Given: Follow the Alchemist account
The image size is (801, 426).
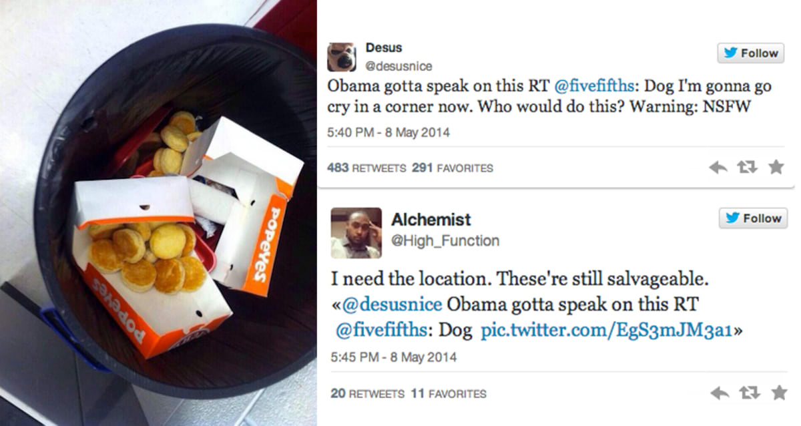Looking at the screenshot, I should [753, 218].
